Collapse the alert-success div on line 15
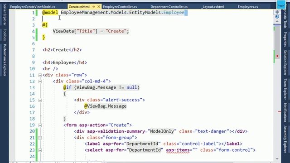Image resolution: width=290 pixels, height=163 pixels. (x=40, y=100)
